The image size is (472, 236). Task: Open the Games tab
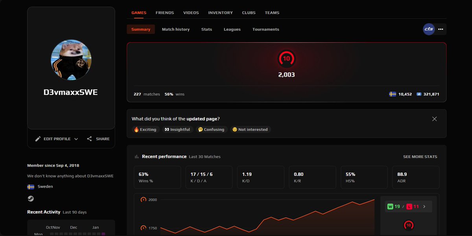pyautogui.click(x=139, y=13)
